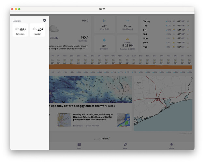
Task: Switch to the Posts tab
Action: tap(79, 145)
